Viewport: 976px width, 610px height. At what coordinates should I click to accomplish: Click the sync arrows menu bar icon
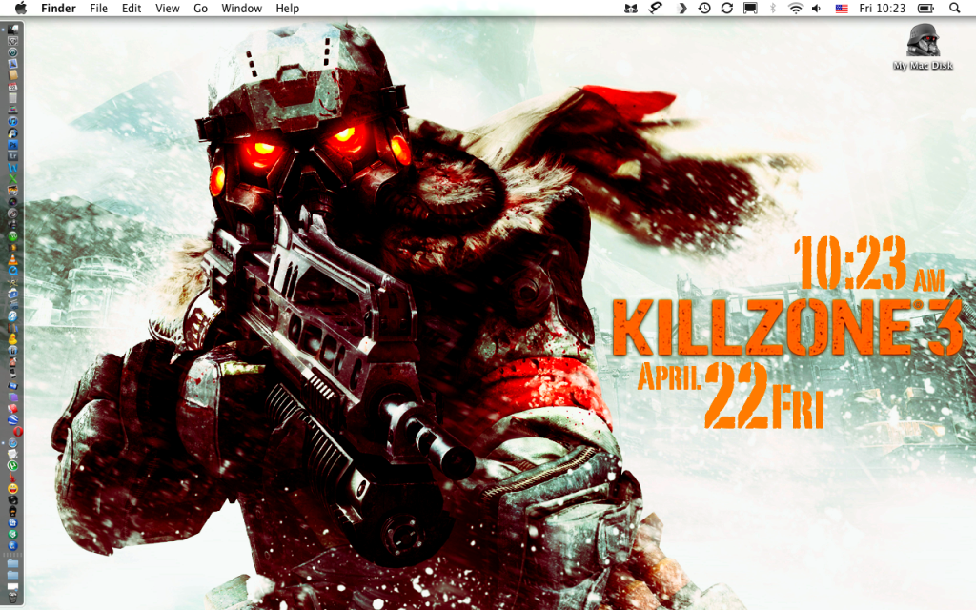(727, 9)
